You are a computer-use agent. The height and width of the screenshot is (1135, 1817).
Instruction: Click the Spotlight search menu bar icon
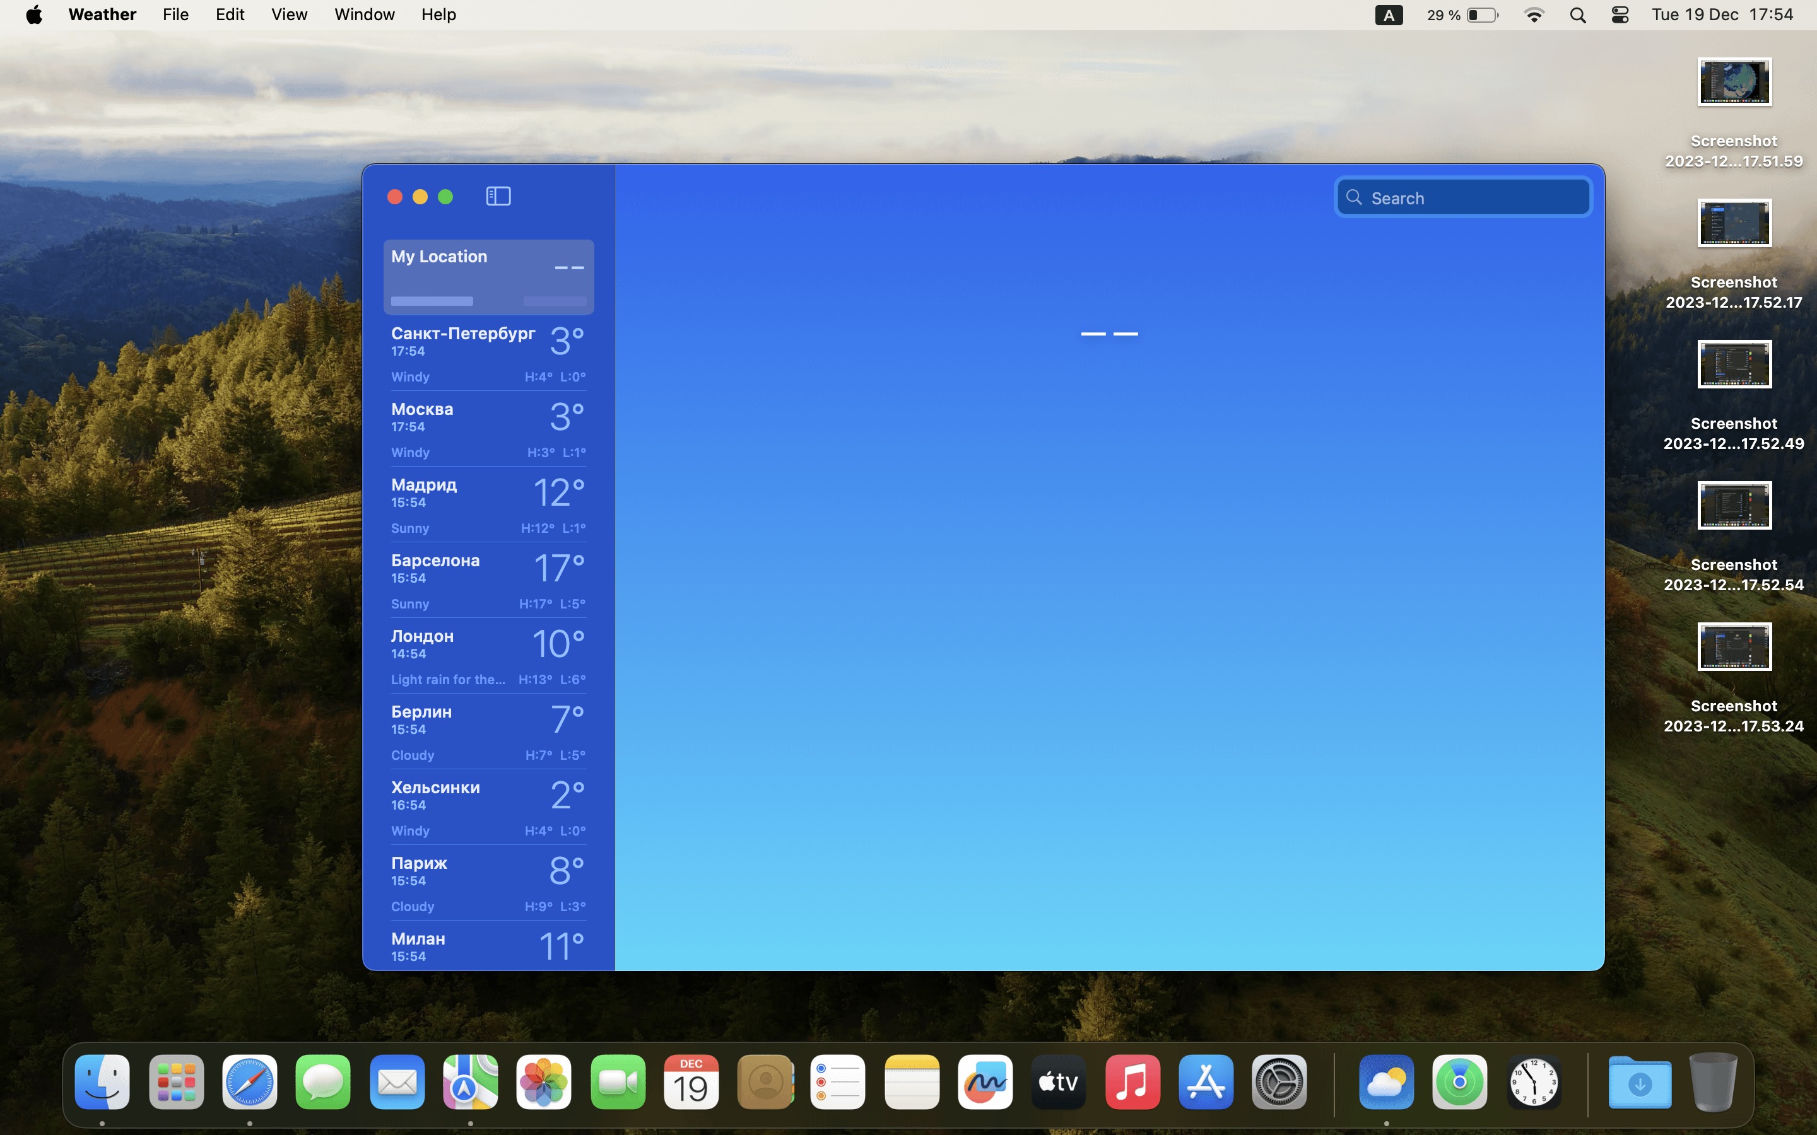pos(1577,15)
